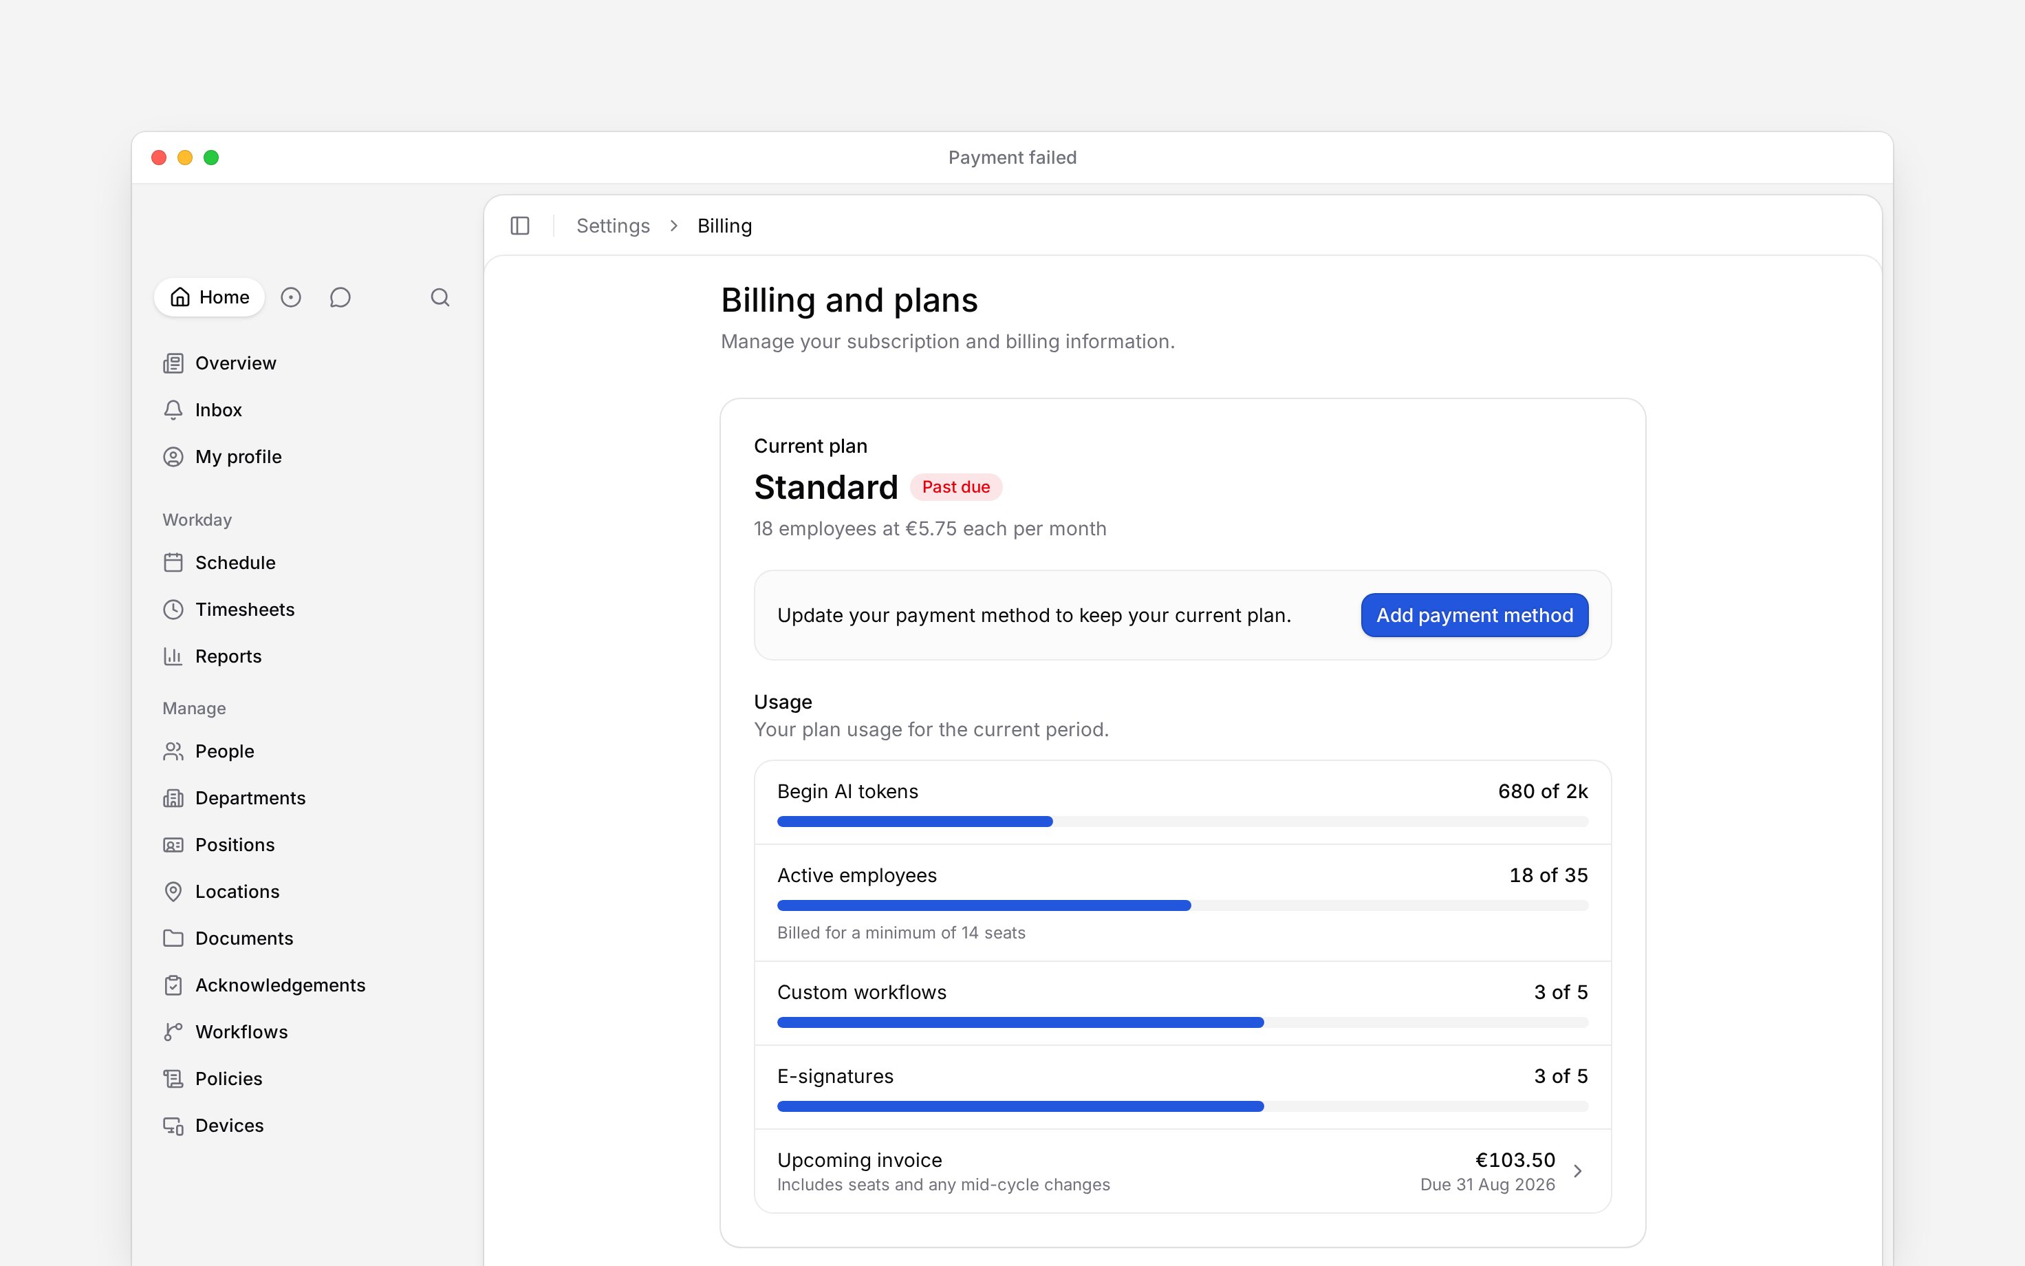Click the Home house icon
2025x1266 pixels.
coord(180,297)
